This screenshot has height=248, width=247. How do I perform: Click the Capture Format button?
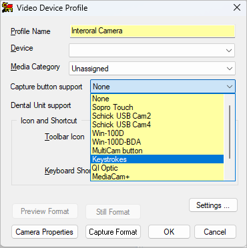pyautogui.click(x=113, y=232)
